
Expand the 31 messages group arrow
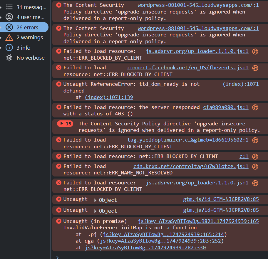(x=1, y=7)
